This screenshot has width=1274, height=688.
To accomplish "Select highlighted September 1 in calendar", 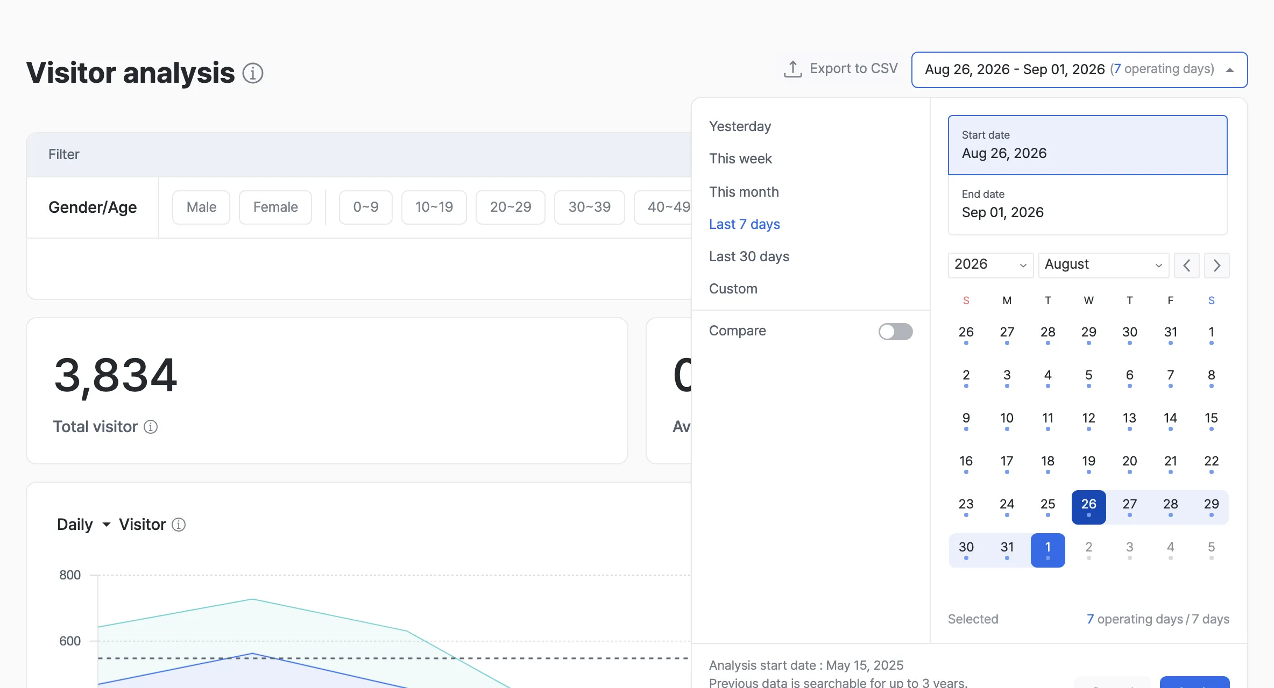I will (1047, 550).
